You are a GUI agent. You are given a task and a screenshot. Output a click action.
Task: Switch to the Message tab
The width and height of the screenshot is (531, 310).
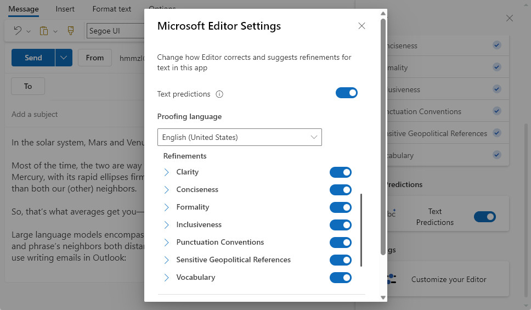point(24,9)
